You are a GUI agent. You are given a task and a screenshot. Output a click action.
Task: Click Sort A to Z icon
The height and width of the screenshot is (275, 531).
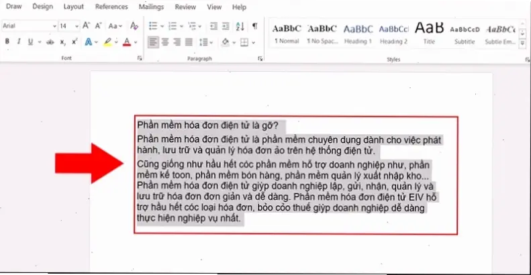click(240, 25)
